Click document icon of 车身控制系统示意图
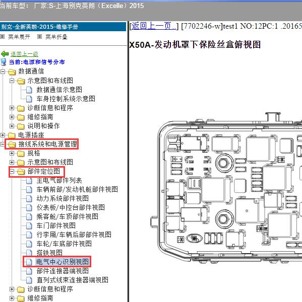 coord(29,99)
